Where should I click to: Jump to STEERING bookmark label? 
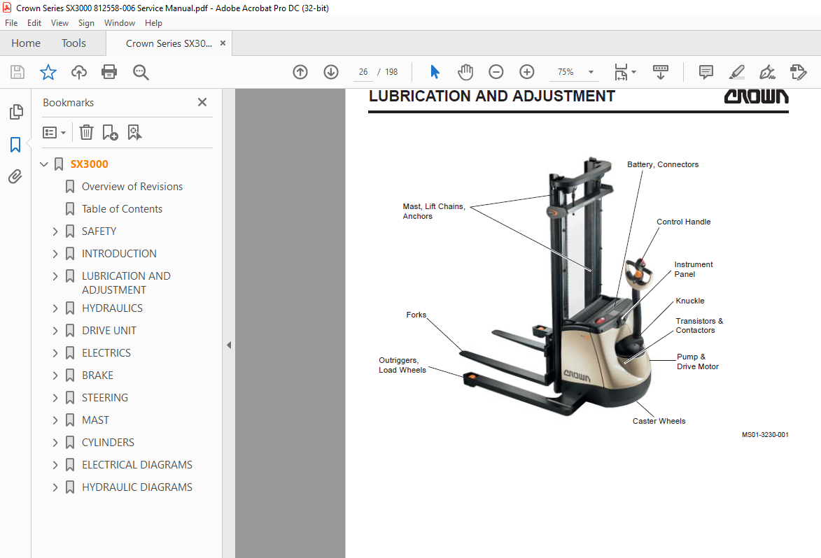click(105, 398)
